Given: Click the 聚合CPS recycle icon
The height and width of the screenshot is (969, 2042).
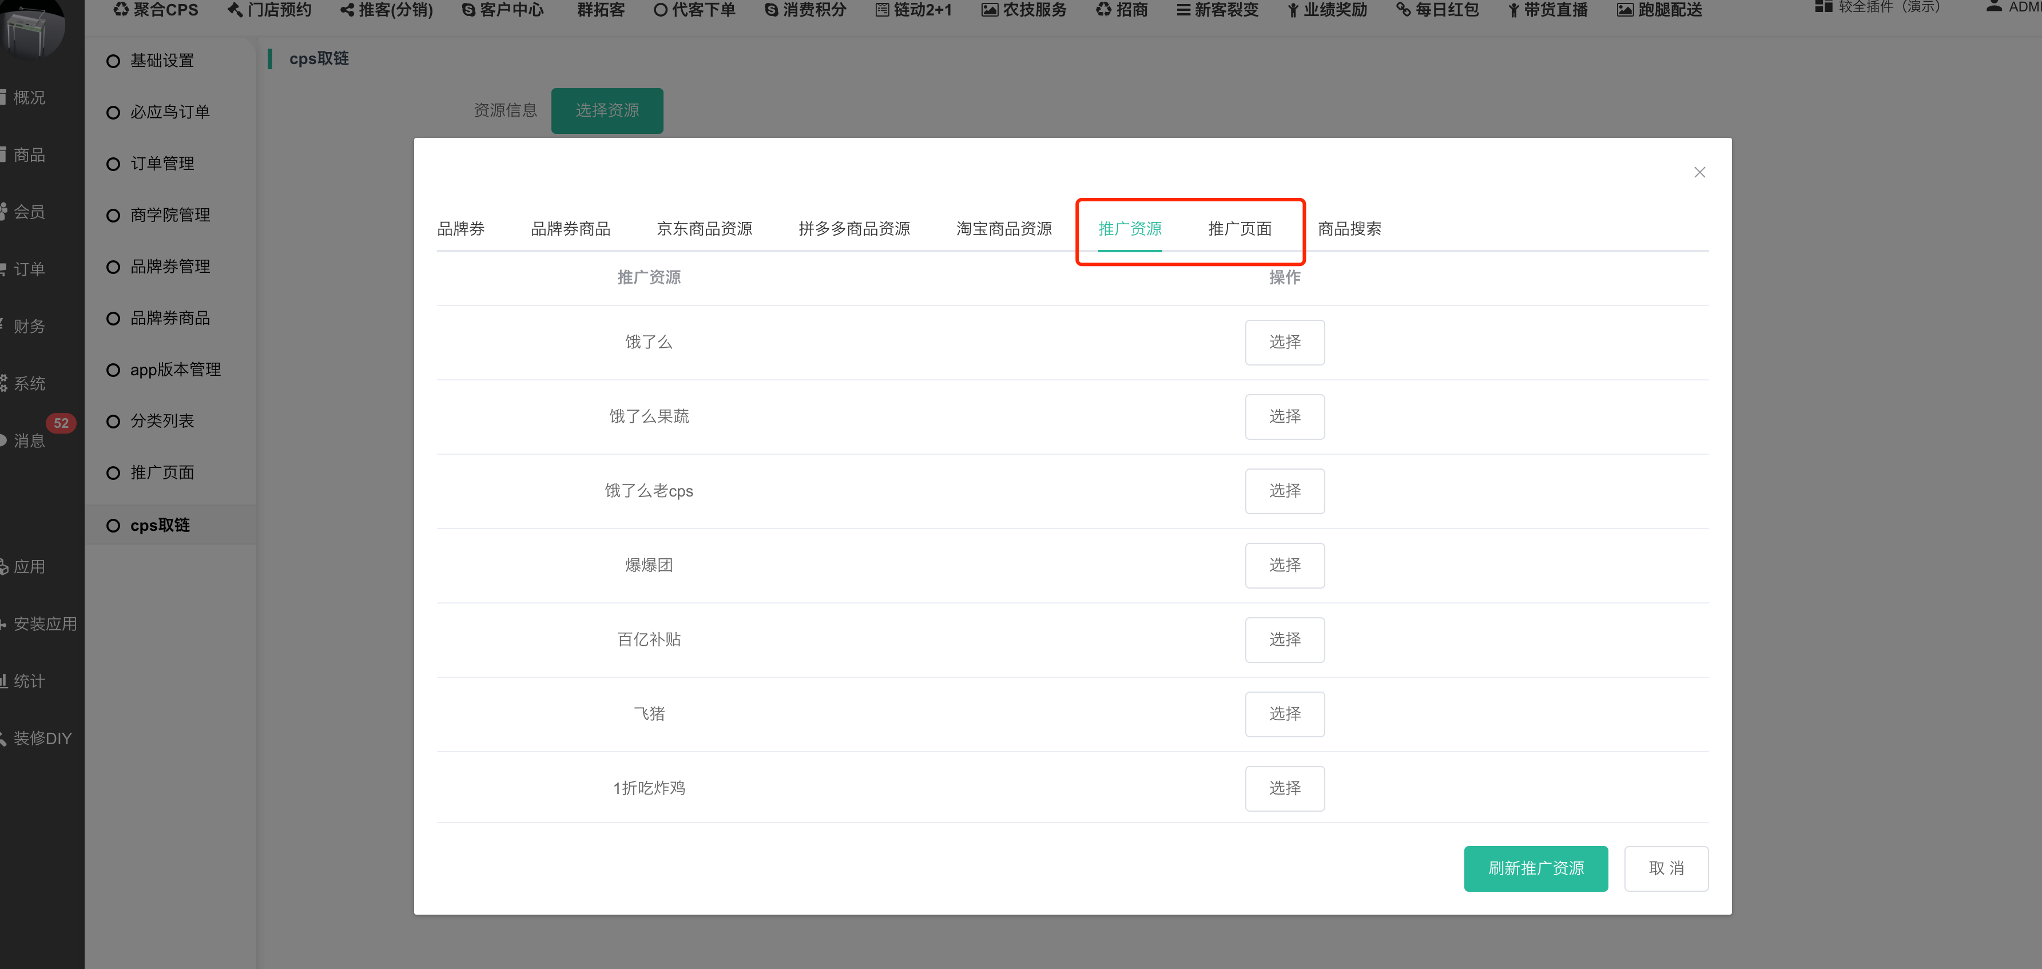Looking at the screenshot, I should click(x=121, y=10).
